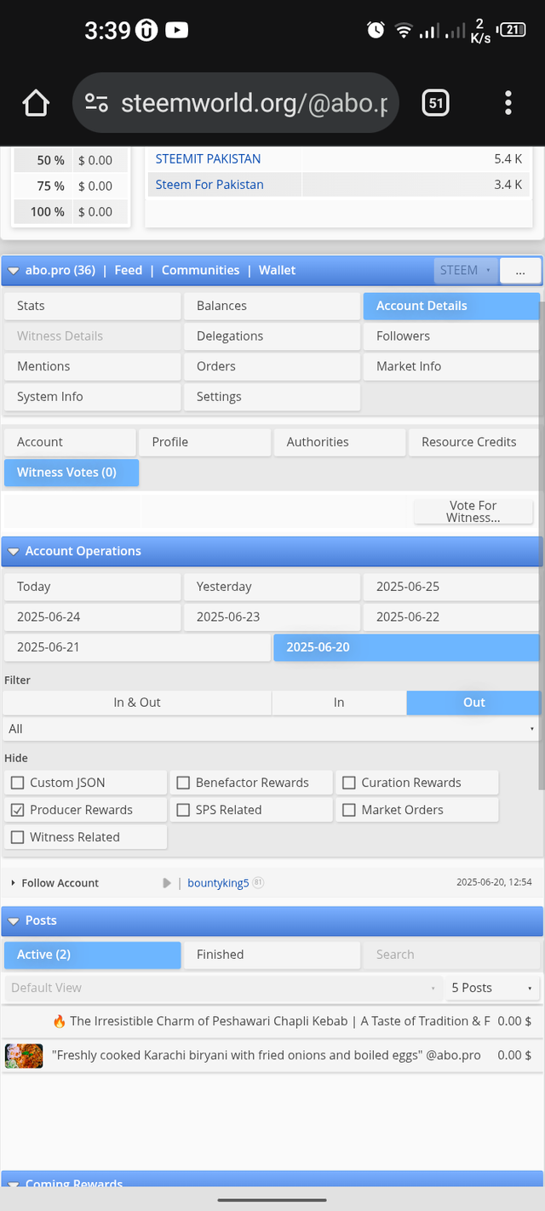This screenshot has height=1211, width=545.
Task: Select the Witness Votes (0) sub-tab
Action: point(72,473)
